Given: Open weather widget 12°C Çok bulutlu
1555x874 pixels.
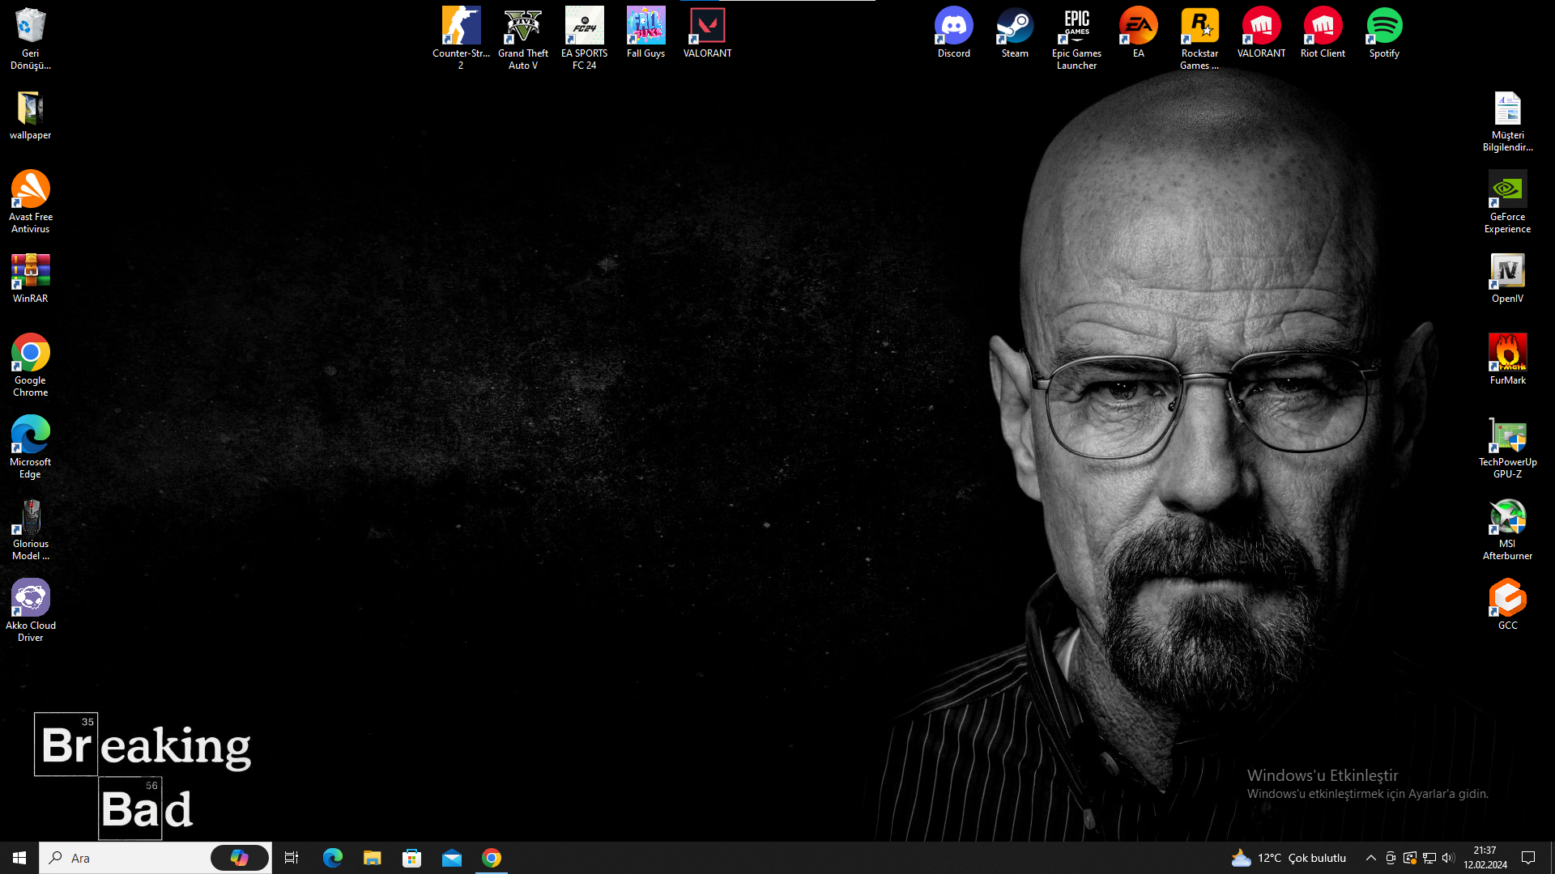Looking at the screenshot, I should pyautogui.click(x=1289, y=858).
